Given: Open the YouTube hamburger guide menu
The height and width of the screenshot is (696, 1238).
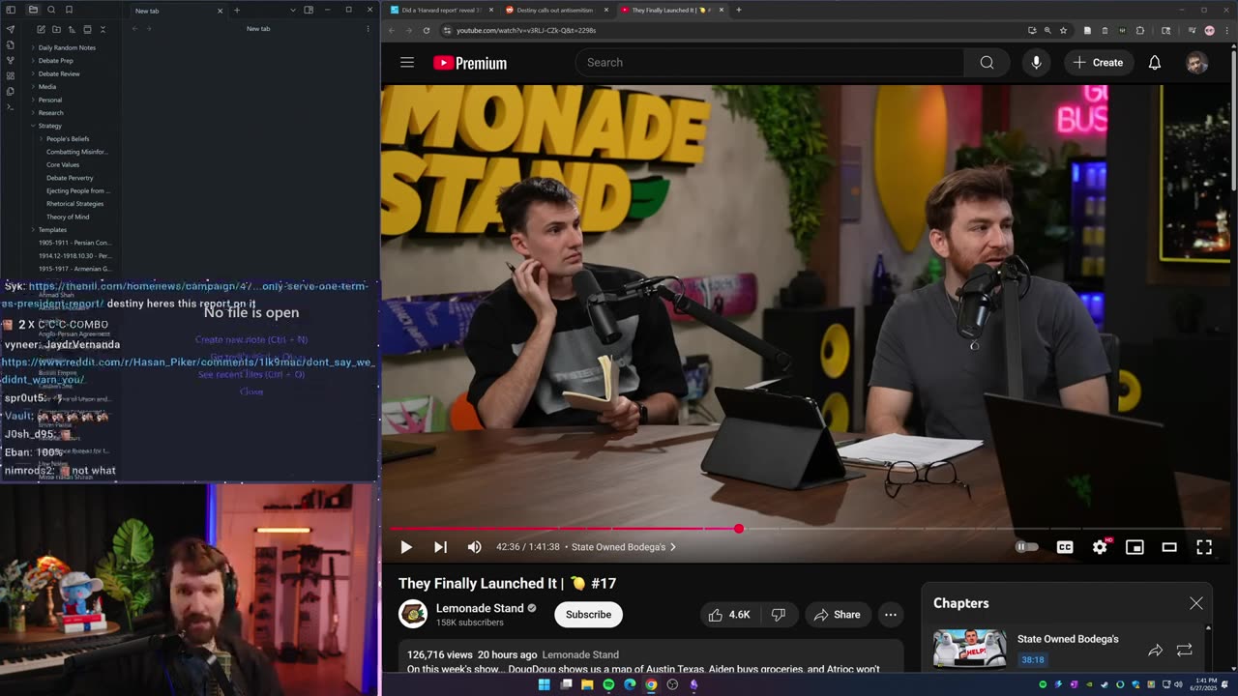Looking at the screenshot, I should pos(407,63).
